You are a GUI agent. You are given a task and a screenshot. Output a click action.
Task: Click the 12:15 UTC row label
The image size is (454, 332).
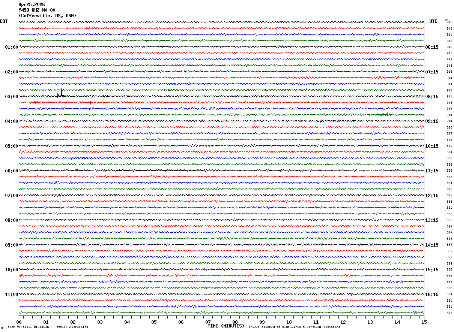[x=432, y=196]
